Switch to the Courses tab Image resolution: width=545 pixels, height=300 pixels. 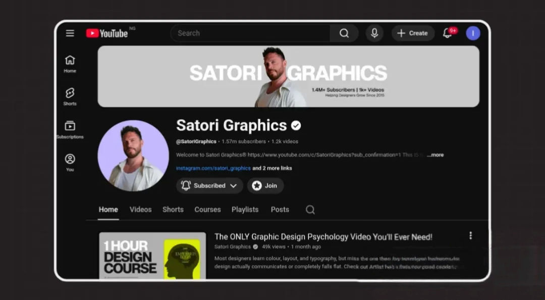(x=207, y=210)
